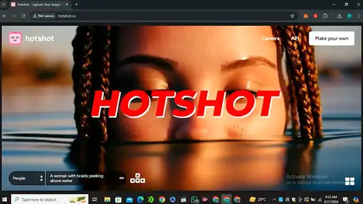The width and height of the screenshot is (363, 204).
Task: Open the Windows Start menu
Action: [5, 199]
